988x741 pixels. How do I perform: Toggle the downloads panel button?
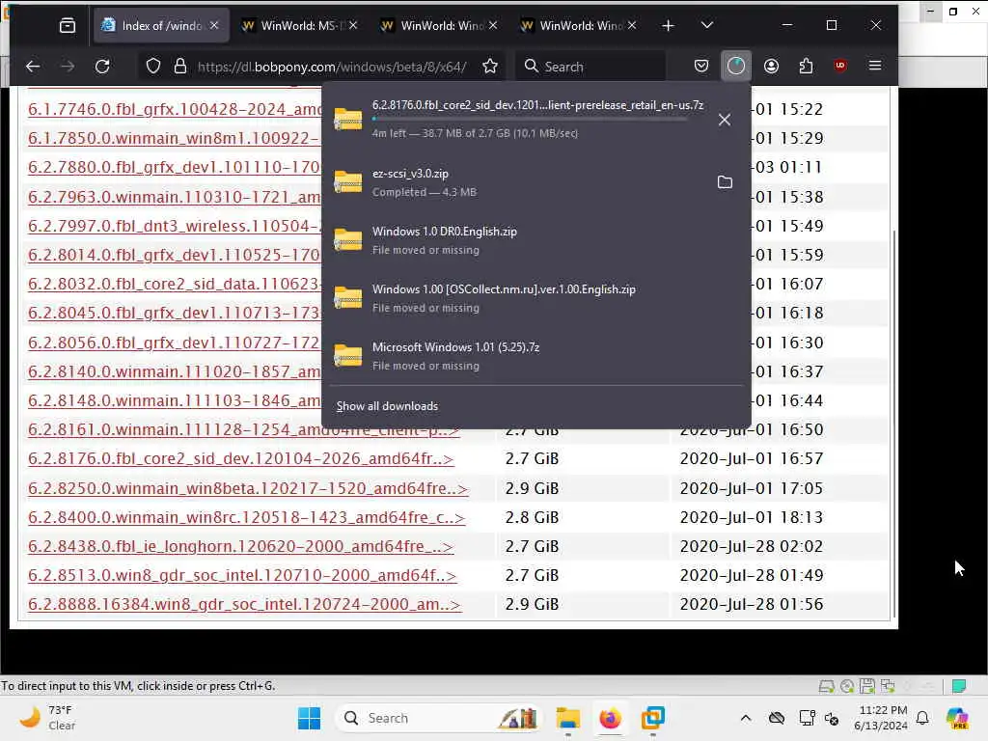click(735, 67)
